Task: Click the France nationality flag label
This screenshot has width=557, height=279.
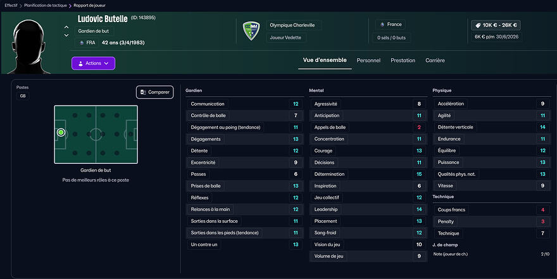Action: coord(390,25)
